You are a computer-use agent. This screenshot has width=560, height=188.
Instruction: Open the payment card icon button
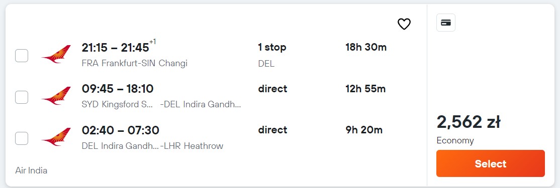[x=446, y=23]
